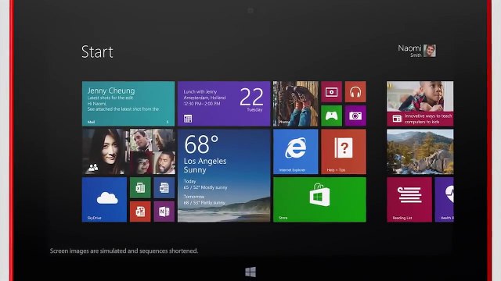501x281 pixels.
Task: Launch Internet Explorer tile
Action: (296, 151)
